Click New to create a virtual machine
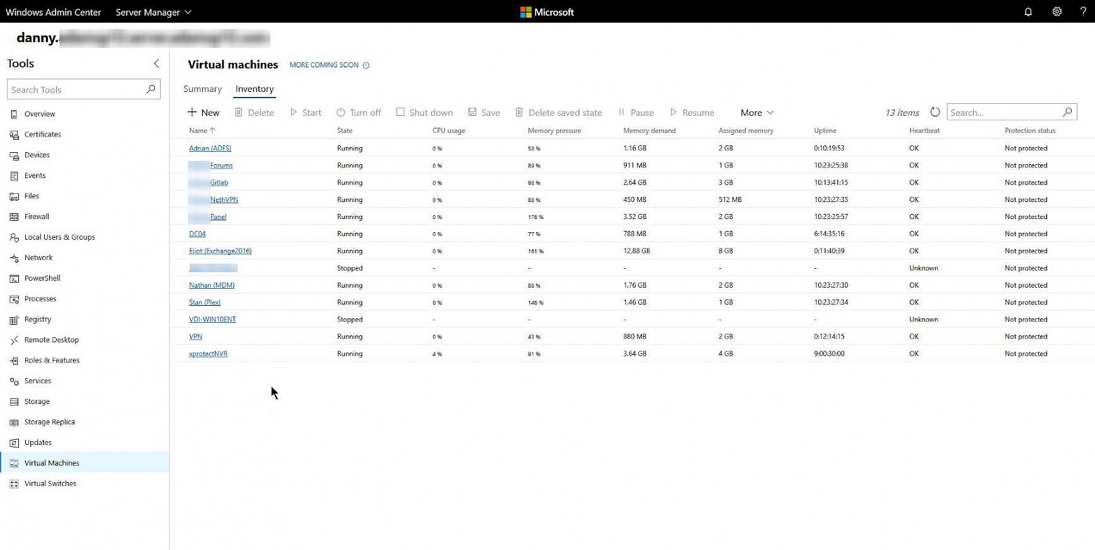This screenshot has height=550, width=1095. click(x=204, y=113)
